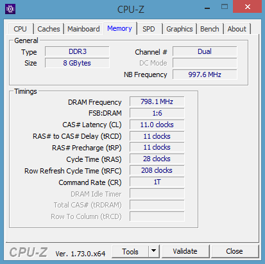Screen dimensions: 265x264
Task: Click the Validate button
Action: tap(185, 251)
